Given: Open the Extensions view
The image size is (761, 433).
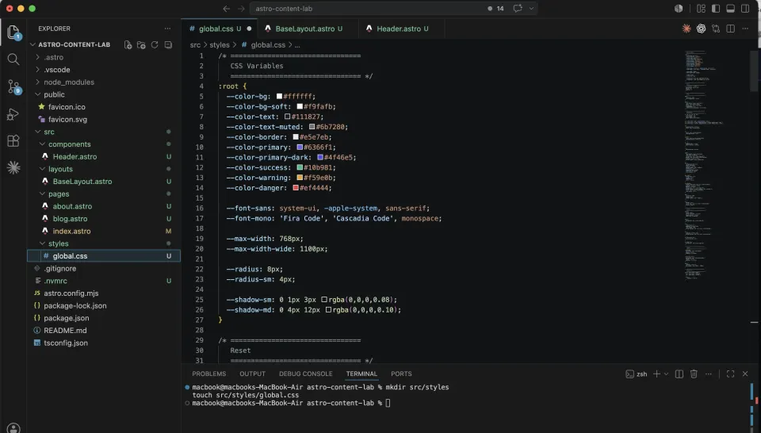Looking at the screenshot, I should pos(13,141).
